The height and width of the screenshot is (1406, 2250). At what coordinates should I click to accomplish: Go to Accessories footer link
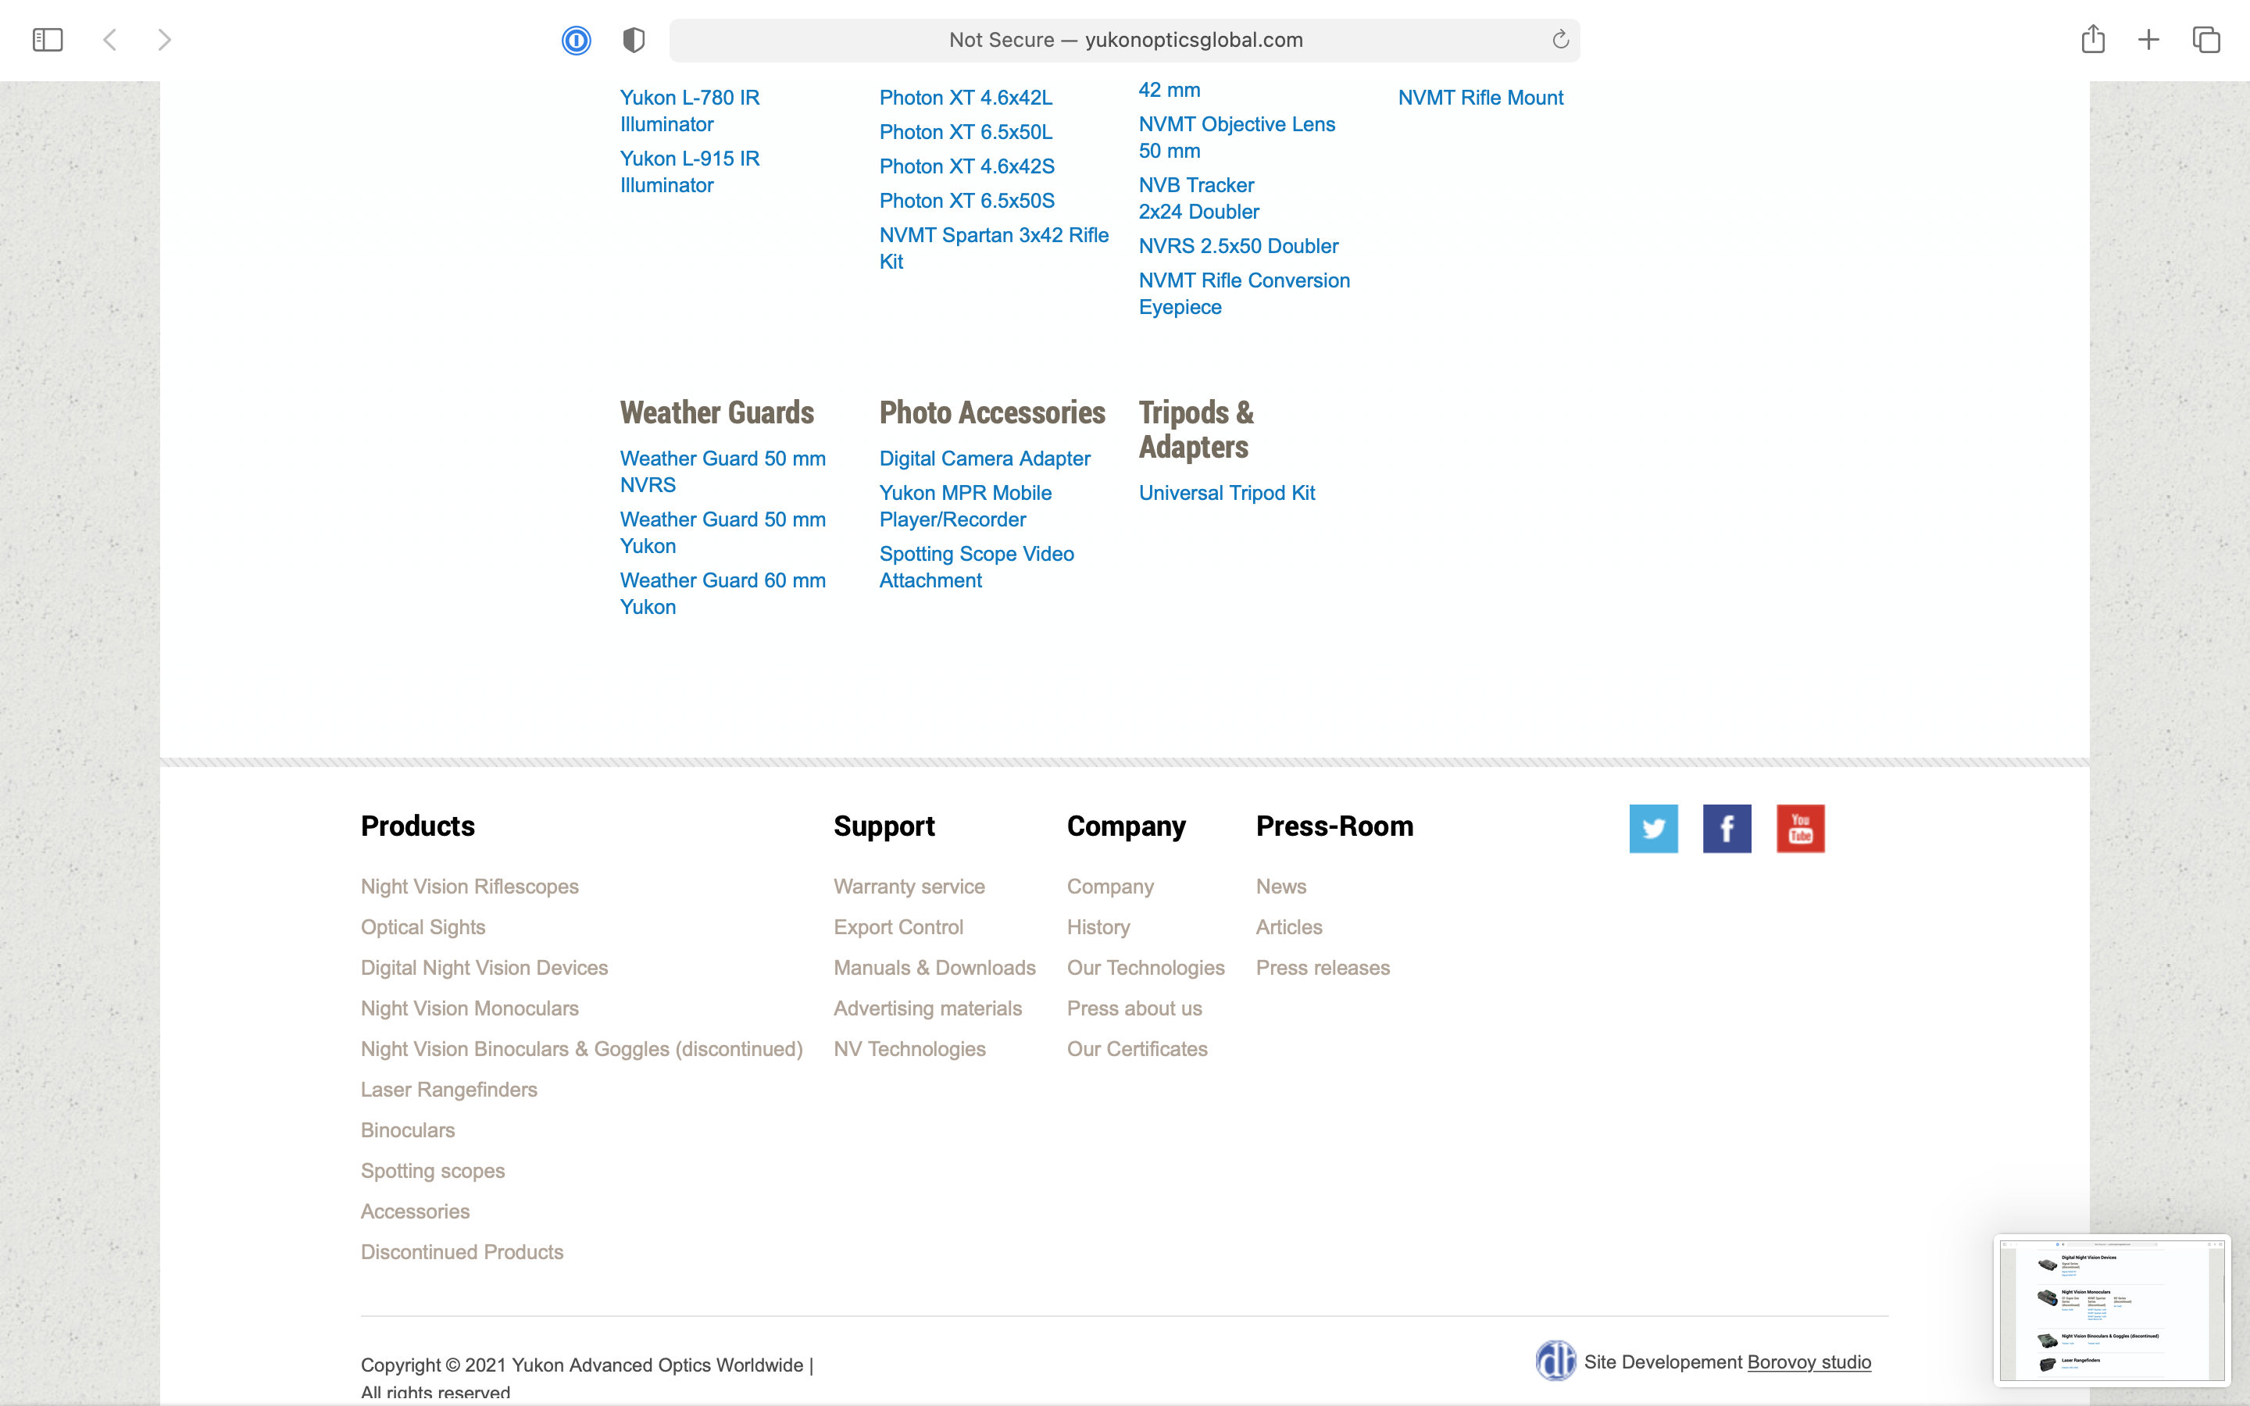tap(415, 1212)
